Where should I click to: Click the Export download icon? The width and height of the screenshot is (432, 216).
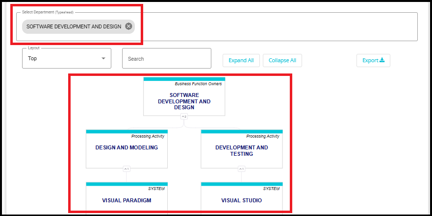point(382,61)
